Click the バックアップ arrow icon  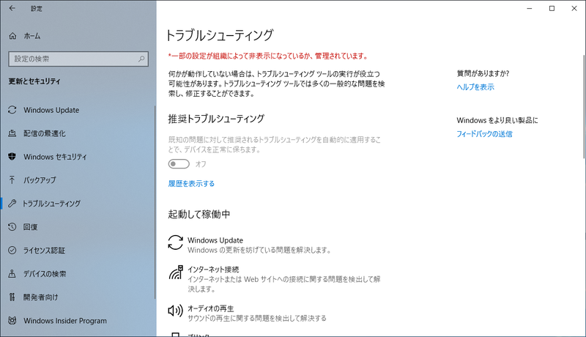[12, 180]
